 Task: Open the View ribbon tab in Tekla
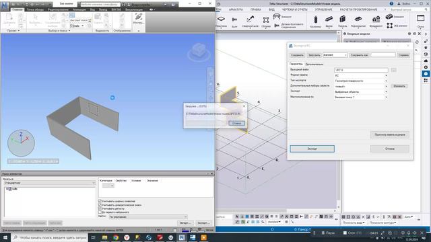(271, 9)
